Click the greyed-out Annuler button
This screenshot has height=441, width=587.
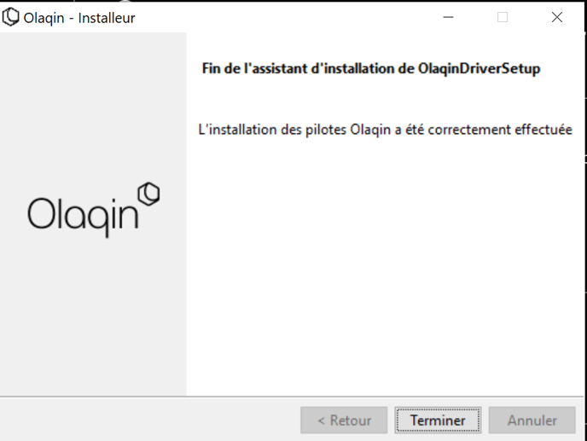point(532,420)
